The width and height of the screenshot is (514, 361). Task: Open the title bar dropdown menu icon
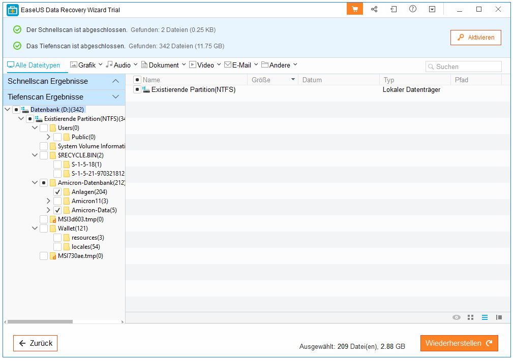[x=432, y=9]
